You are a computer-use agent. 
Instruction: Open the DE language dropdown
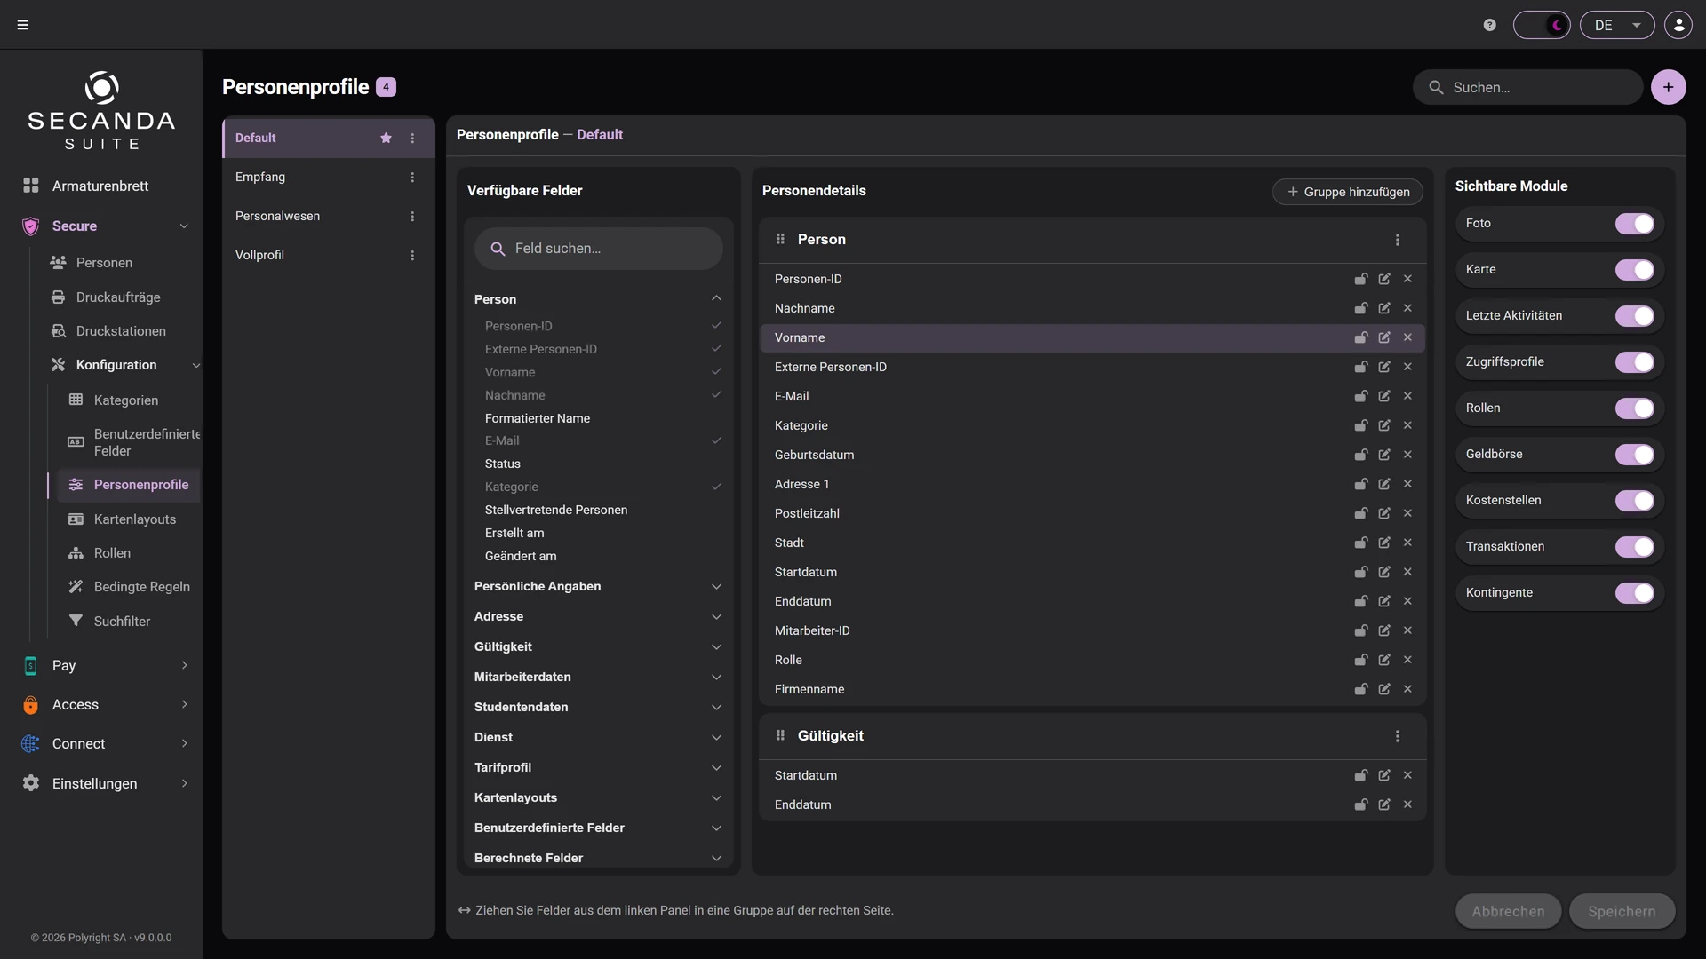(1617, 25)
